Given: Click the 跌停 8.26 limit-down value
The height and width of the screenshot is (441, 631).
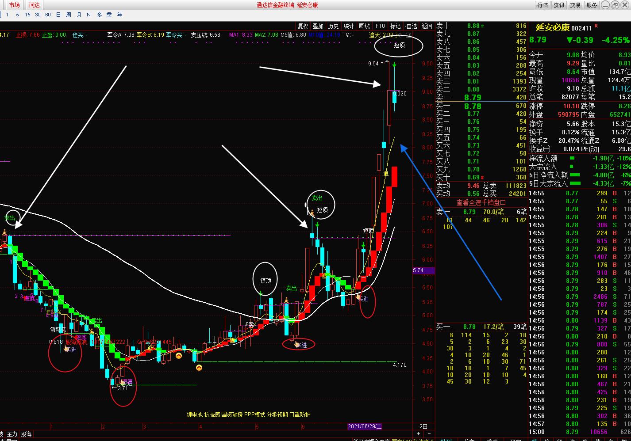Looking at the screenshot, I should [x=624, y=106].
